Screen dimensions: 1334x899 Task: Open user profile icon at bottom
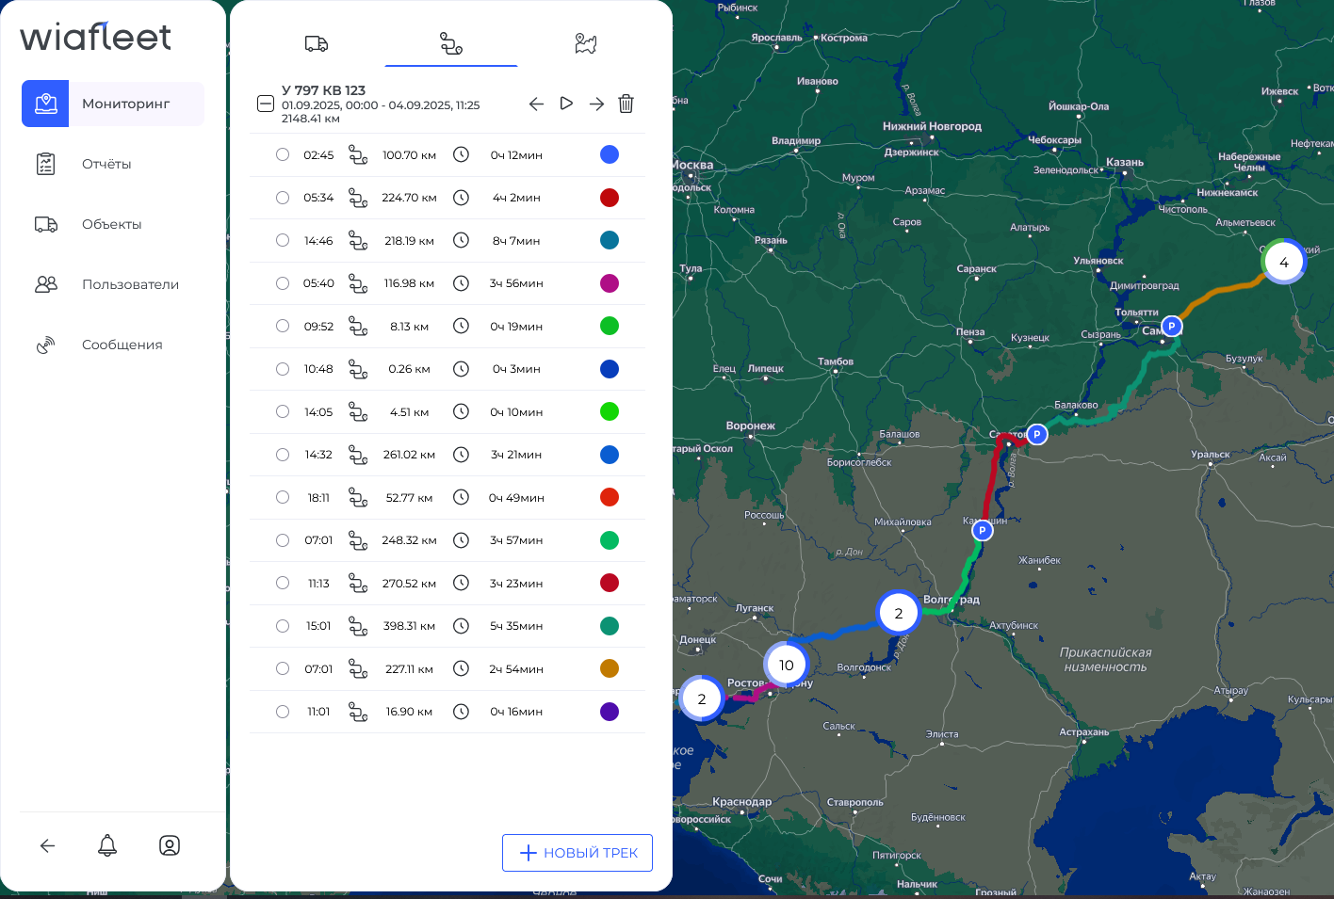coord(170,845)
